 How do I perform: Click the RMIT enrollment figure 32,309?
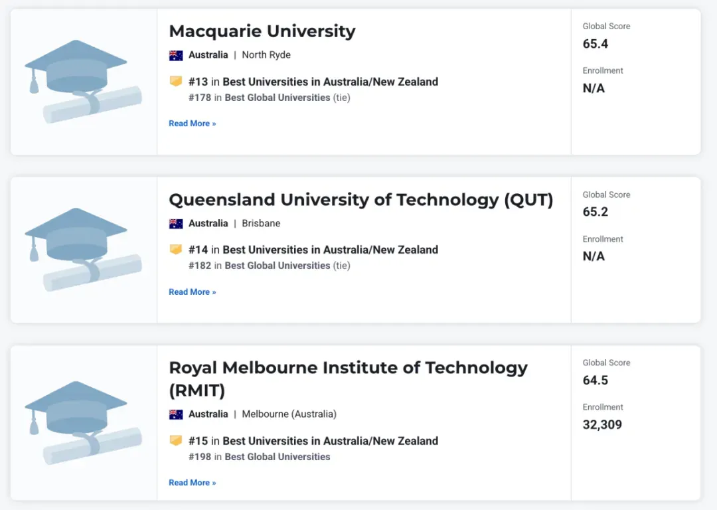tap(602, 425)
